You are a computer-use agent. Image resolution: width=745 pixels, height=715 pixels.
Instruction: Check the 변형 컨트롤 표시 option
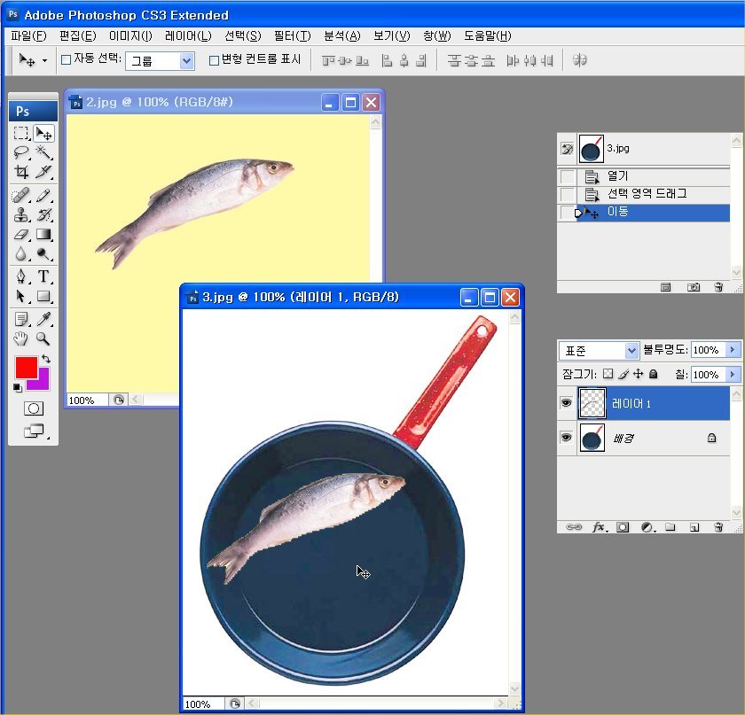[214, 60]
